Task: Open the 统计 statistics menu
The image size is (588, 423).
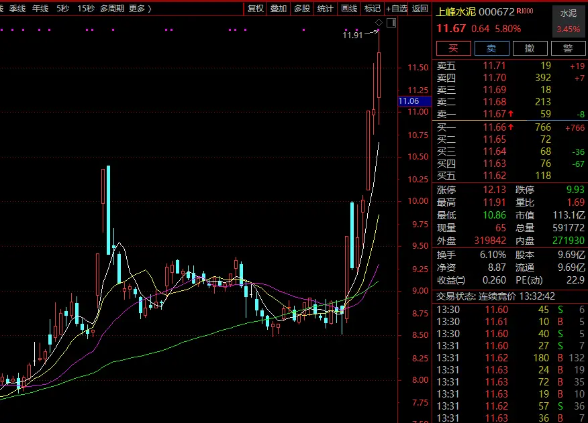Action: (325, 9)
